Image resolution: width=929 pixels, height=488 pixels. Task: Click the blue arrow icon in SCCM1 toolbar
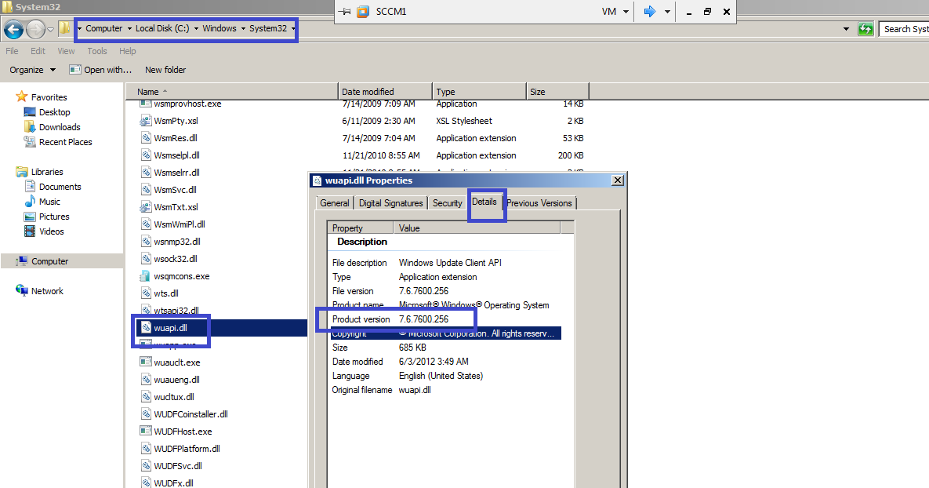click(x=650, y=11)
